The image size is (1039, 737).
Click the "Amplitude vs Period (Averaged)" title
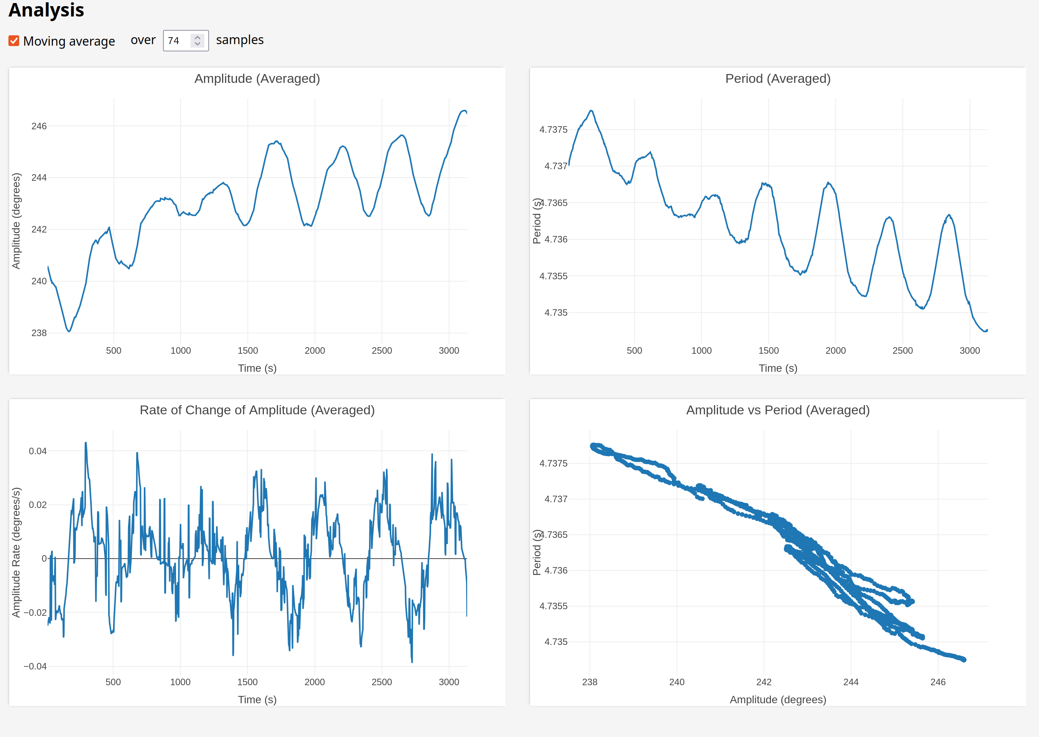pos(778,410)
